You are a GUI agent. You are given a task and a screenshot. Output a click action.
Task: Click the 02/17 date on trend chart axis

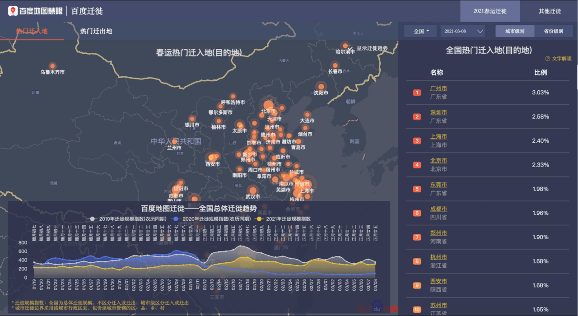point(241,285)
